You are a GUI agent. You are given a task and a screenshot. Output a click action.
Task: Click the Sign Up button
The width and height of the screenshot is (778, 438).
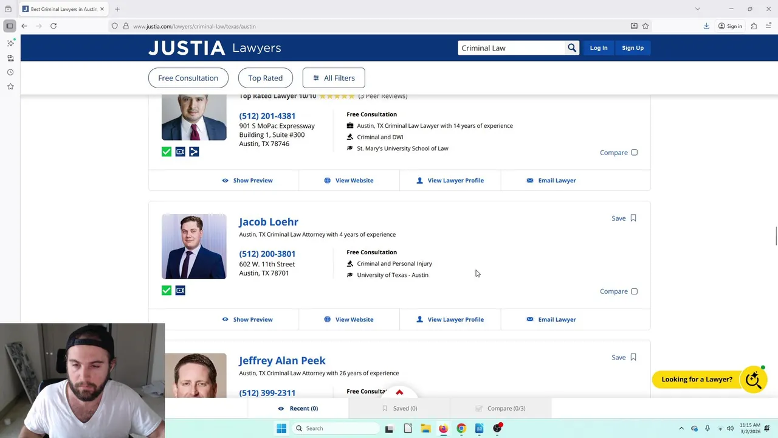point(633,48)
